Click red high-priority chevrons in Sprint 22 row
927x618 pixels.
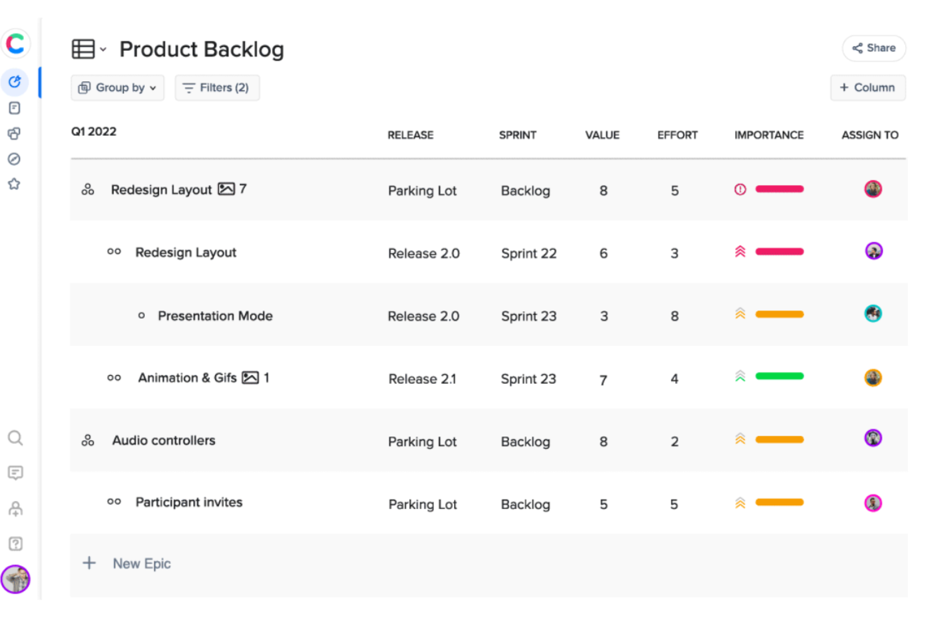pos(740,252)
